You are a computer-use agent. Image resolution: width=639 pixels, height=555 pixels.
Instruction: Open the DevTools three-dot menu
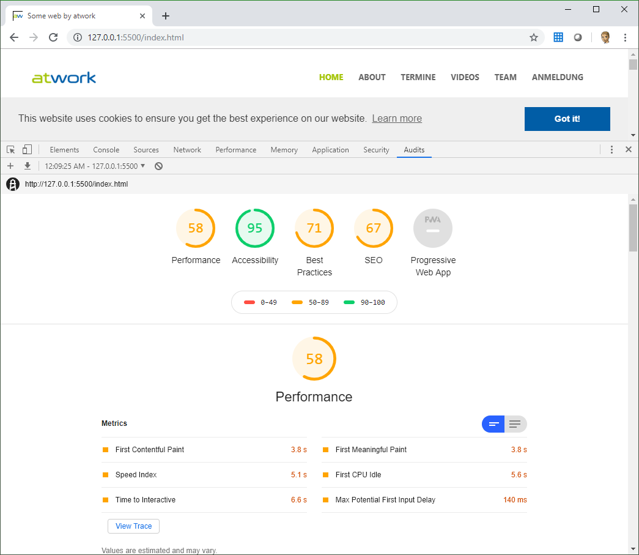pos(611,150)
